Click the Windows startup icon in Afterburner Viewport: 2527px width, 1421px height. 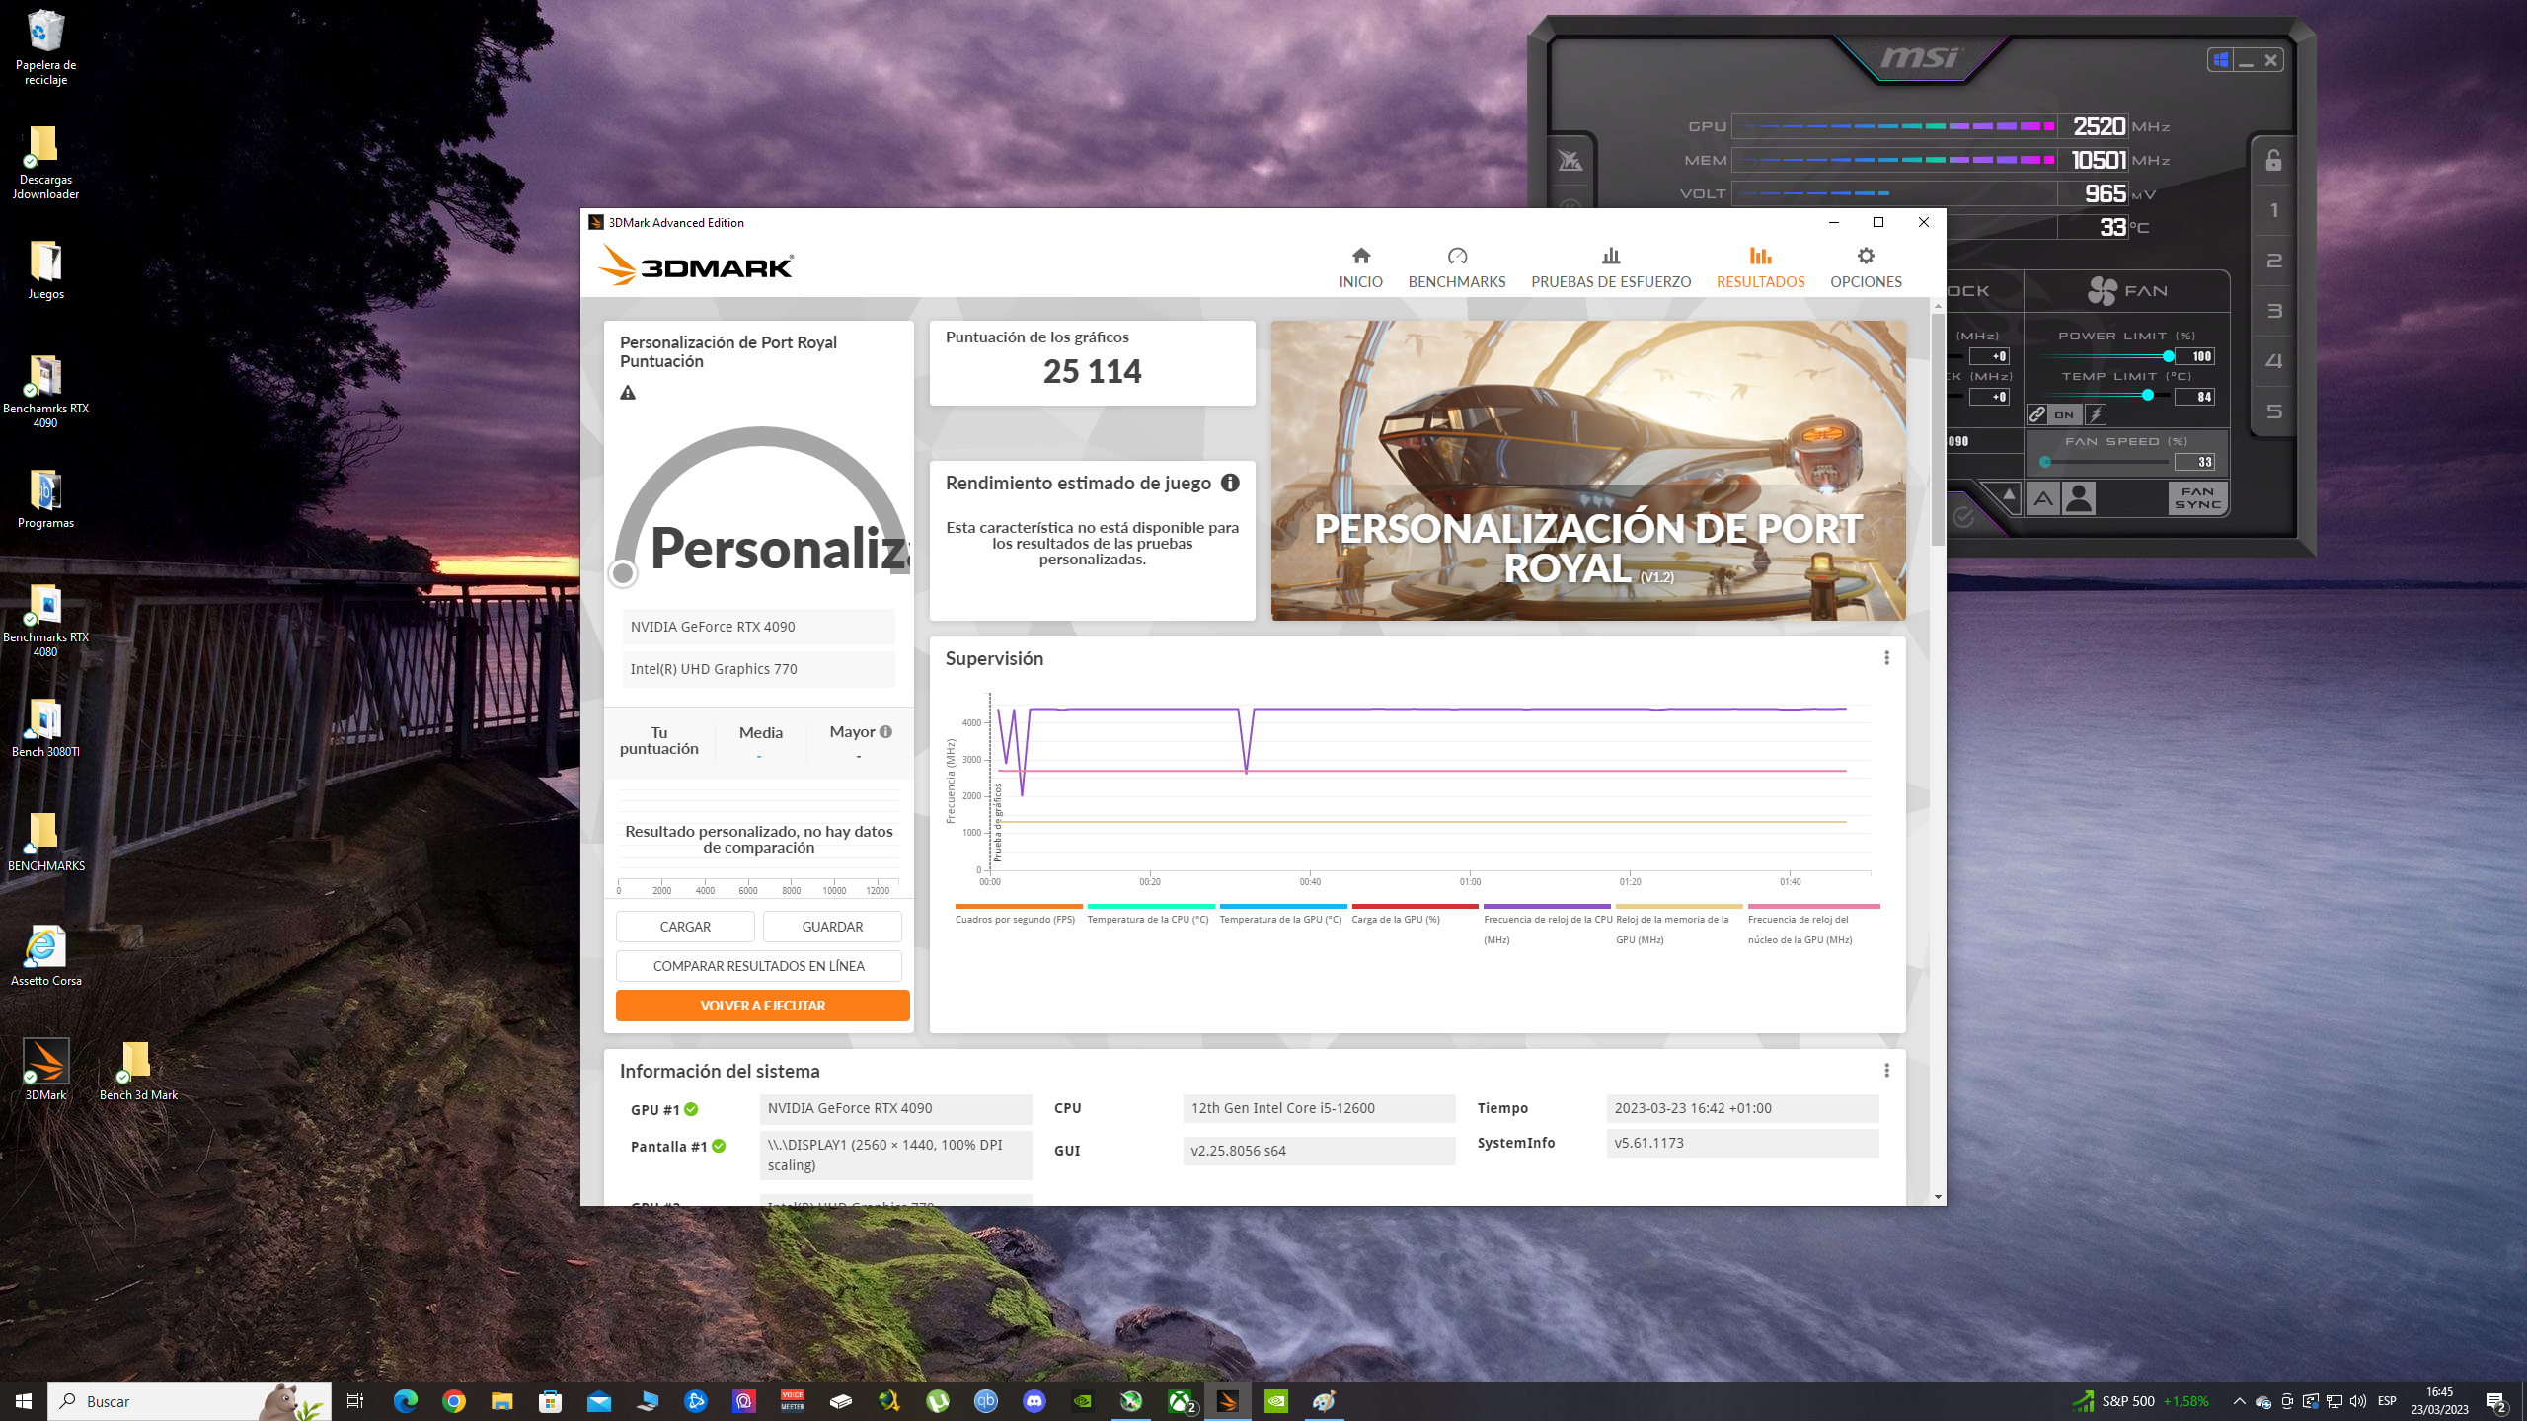coord(2220,60)
